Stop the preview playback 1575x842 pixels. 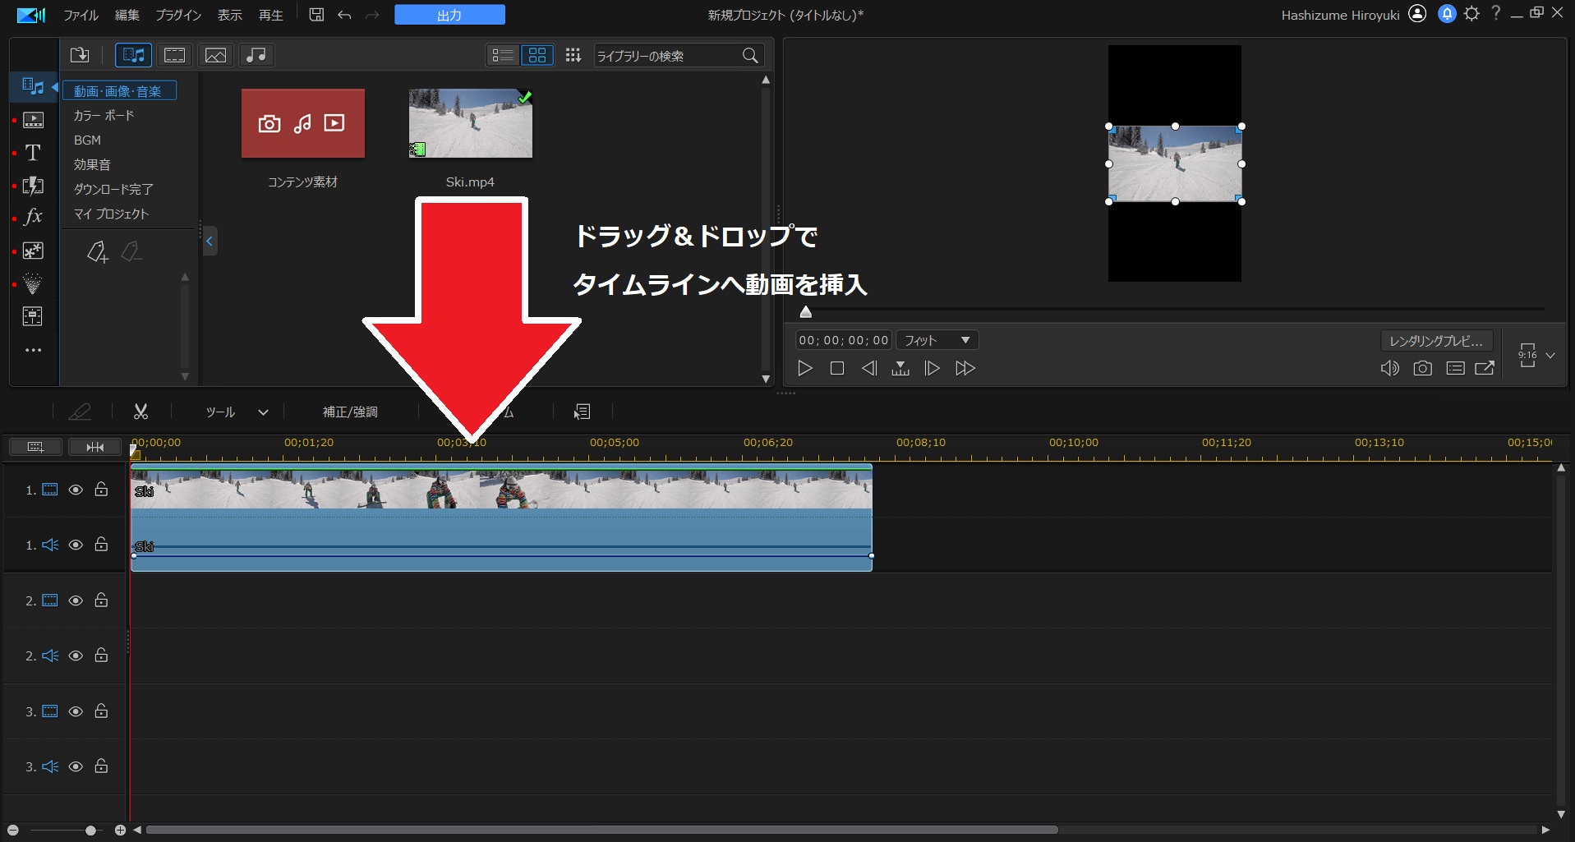tap(837, 368)
